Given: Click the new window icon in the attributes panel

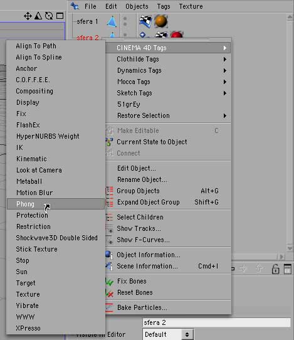Looking at the screenshot, I should click(x=288, y=269).
